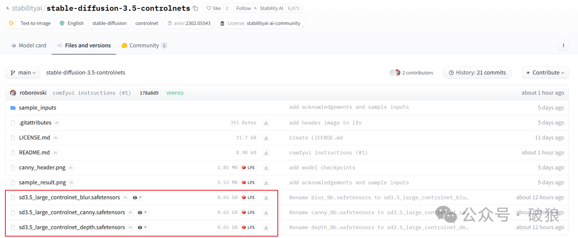The width and height of the screenshot is (578, 238).
Task: Open safetensors viewer badge for blur file
Action: tap(138, 197)
